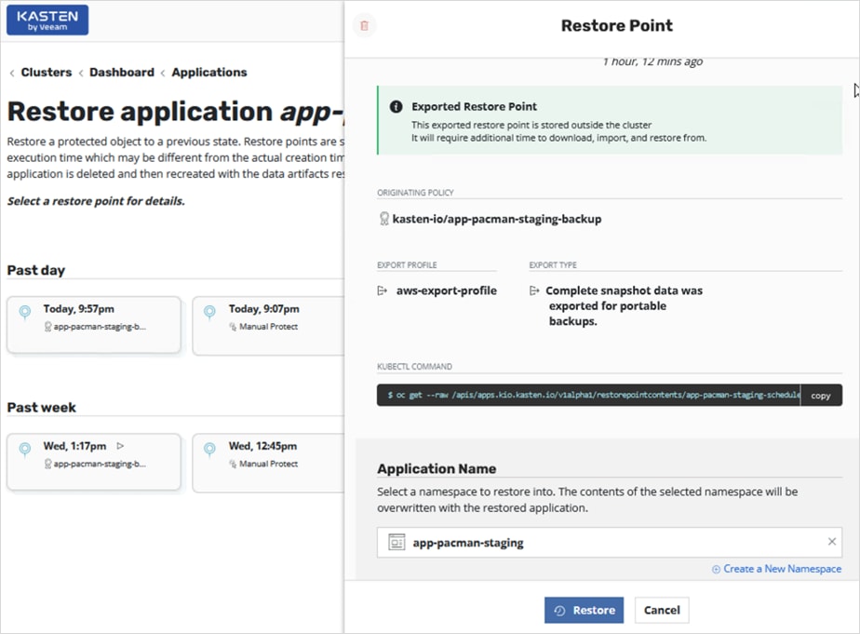The image size is (860, 634).
Task: Click Manual Protect icon on Wed 12:45pm card
Action: (x=233, y=464)
